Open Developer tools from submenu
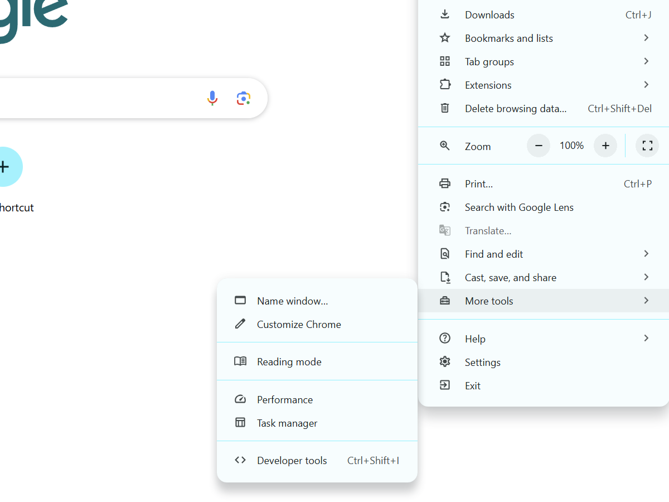The height and width of the screenshot is (502, 669). point(317,460)
